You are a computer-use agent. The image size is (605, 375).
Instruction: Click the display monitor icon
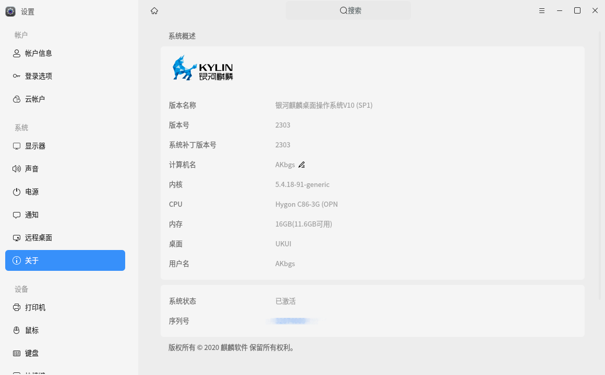(17, 146)
